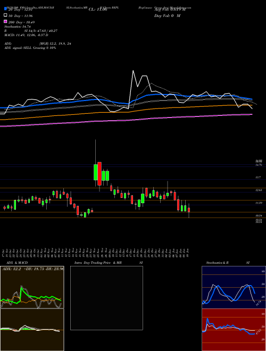Image resolution: width=266 pixels, height=351 pixels.
Task: Click the 14.76 price axis label
Action: pos(259,165)
